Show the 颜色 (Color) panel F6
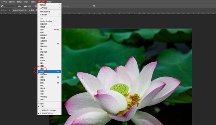The image size is (216, 125). (50, 83)
